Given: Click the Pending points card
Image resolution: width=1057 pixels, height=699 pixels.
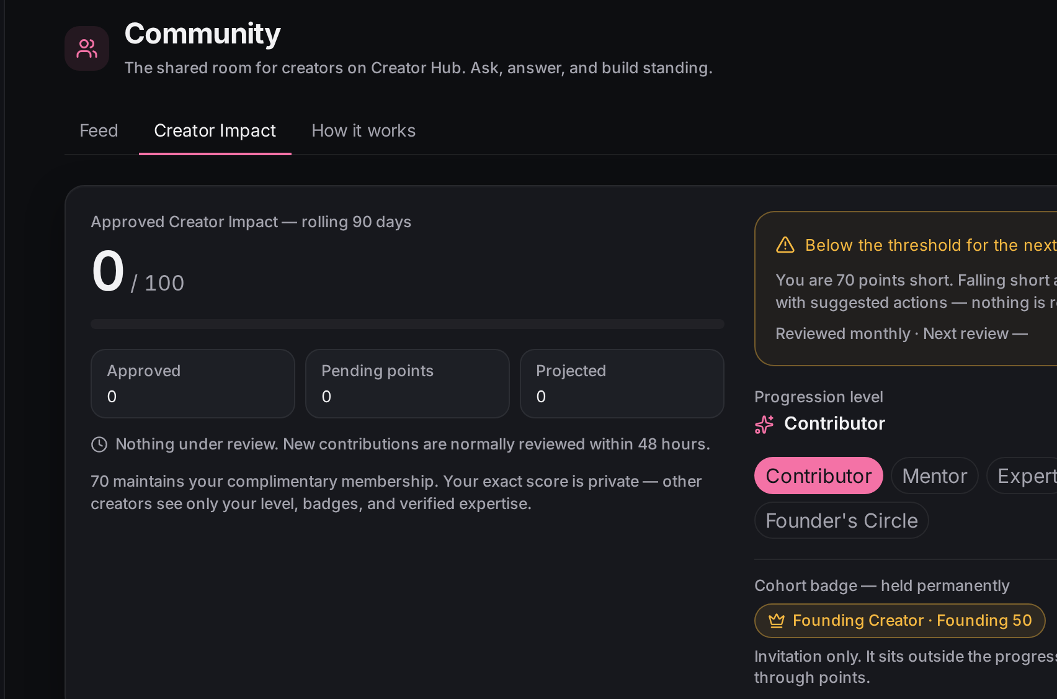Looking at the screenshot, I should click(407, 384).
